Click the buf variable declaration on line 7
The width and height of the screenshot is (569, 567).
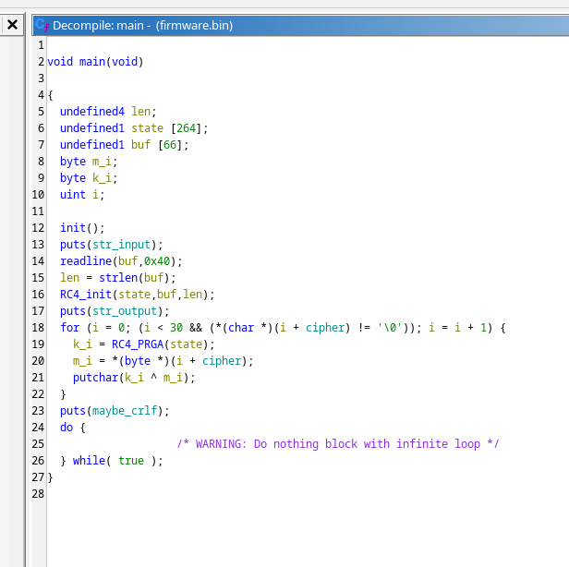pyautogui.click(x=139, y=145)
